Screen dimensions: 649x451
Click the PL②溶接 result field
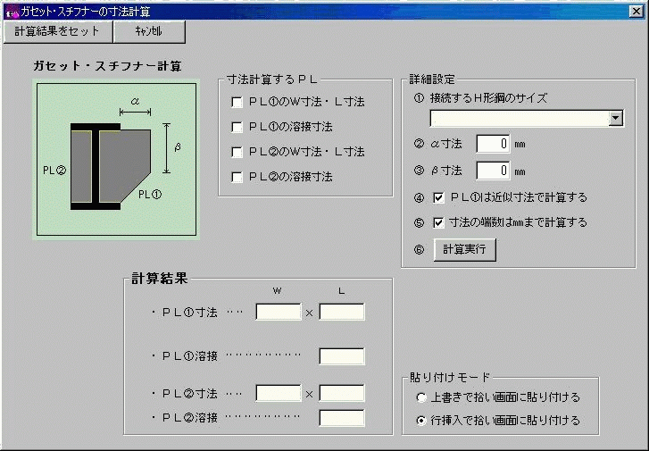tap(342, 418)
